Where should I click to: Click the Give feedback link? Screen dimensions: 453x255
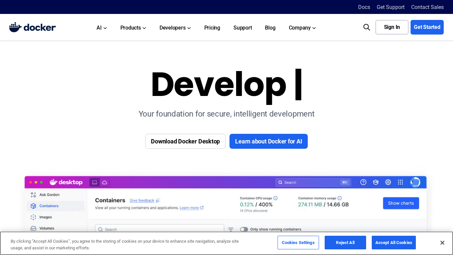[x=142, y=201]
